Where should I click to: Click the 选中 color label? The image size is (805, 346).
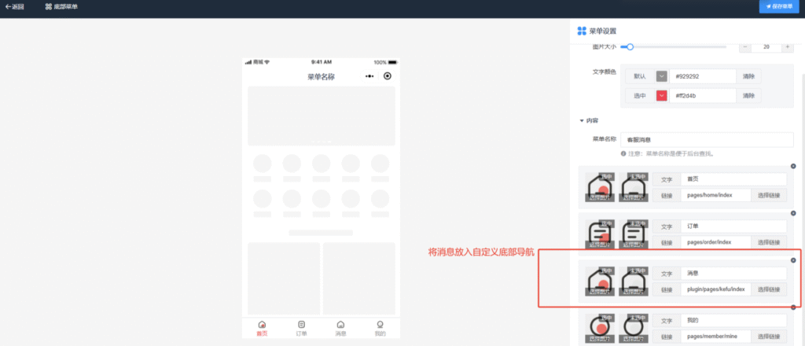(x=640, y=95)
